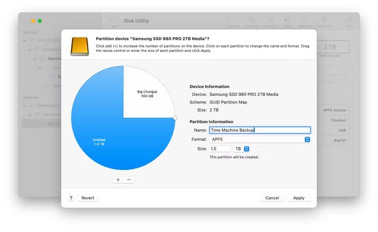Collapse the Macintosh HD sidebar row
This screenshot has width=378, height=232.
35,59
